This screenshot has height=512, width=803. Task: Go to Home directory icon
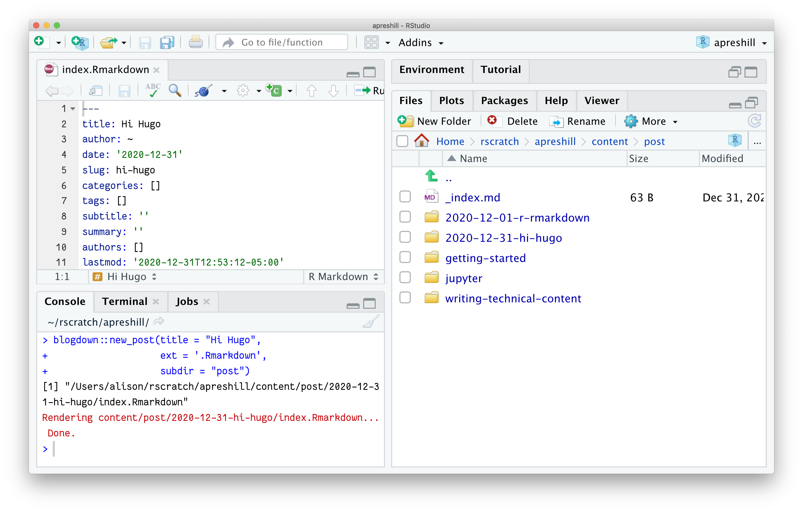[421, 141]
